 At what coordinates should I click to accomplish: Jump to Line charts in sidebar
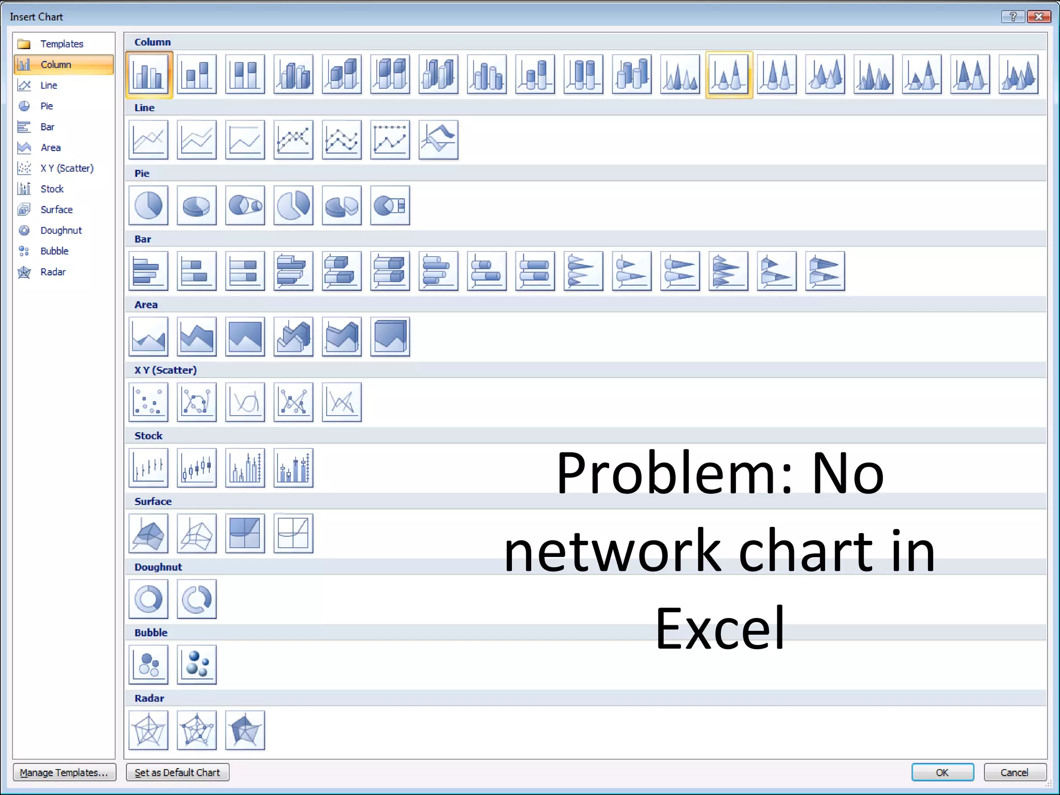point(64,85)
